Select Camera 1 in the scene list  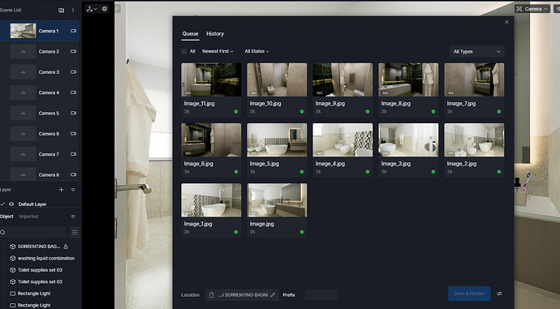point(39,31)
